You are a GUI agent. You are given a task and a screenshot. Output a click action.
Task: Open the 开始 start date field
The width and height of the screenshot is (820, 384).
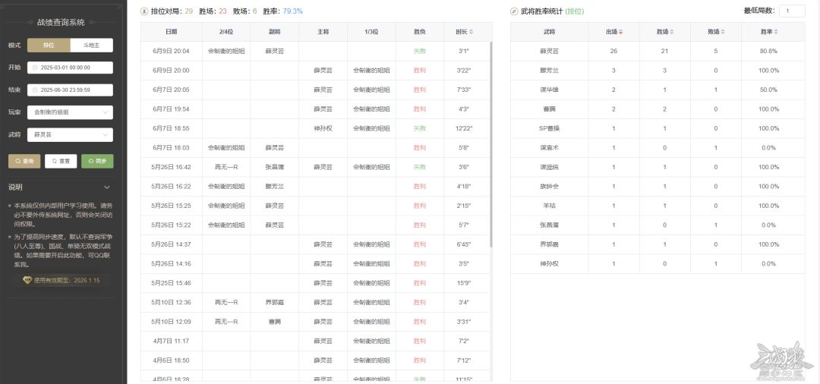(x=70, y=68)
